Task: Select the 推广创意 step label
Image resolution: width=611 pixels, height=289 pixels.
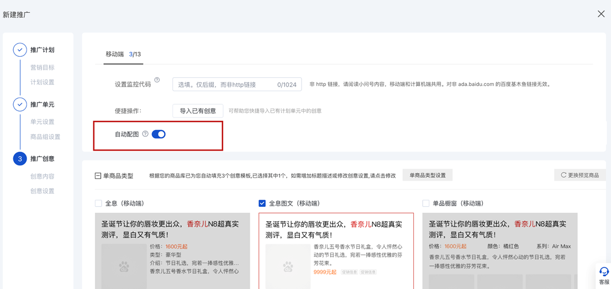Action: [43, 159]
